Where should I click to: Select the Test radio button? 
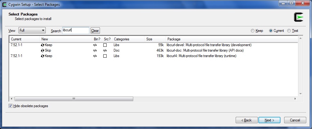[289, 31]
